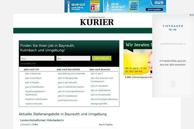Click the JOB FINDEN! button
This screenshot has height=129, width=194.
click(102, 58)
